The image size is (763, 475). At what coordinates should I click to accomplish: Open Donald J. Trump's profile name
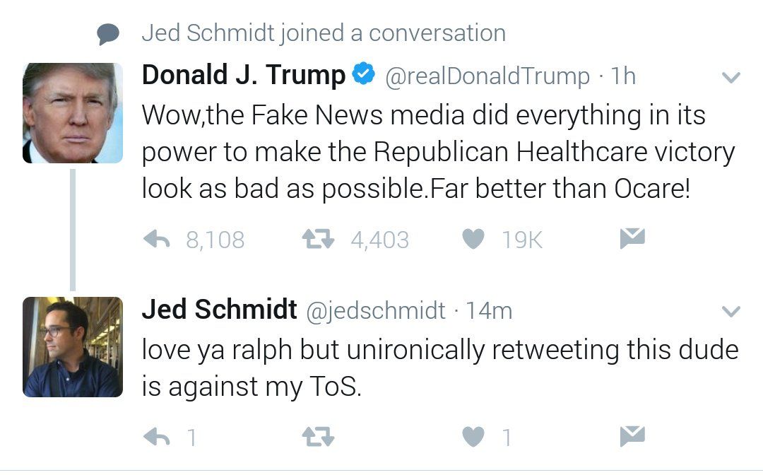[x=244, y=75]
